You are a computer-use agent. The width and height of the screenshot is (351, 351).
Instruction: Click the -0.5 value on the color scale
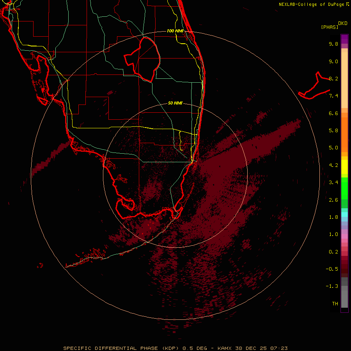coord(332,269)
